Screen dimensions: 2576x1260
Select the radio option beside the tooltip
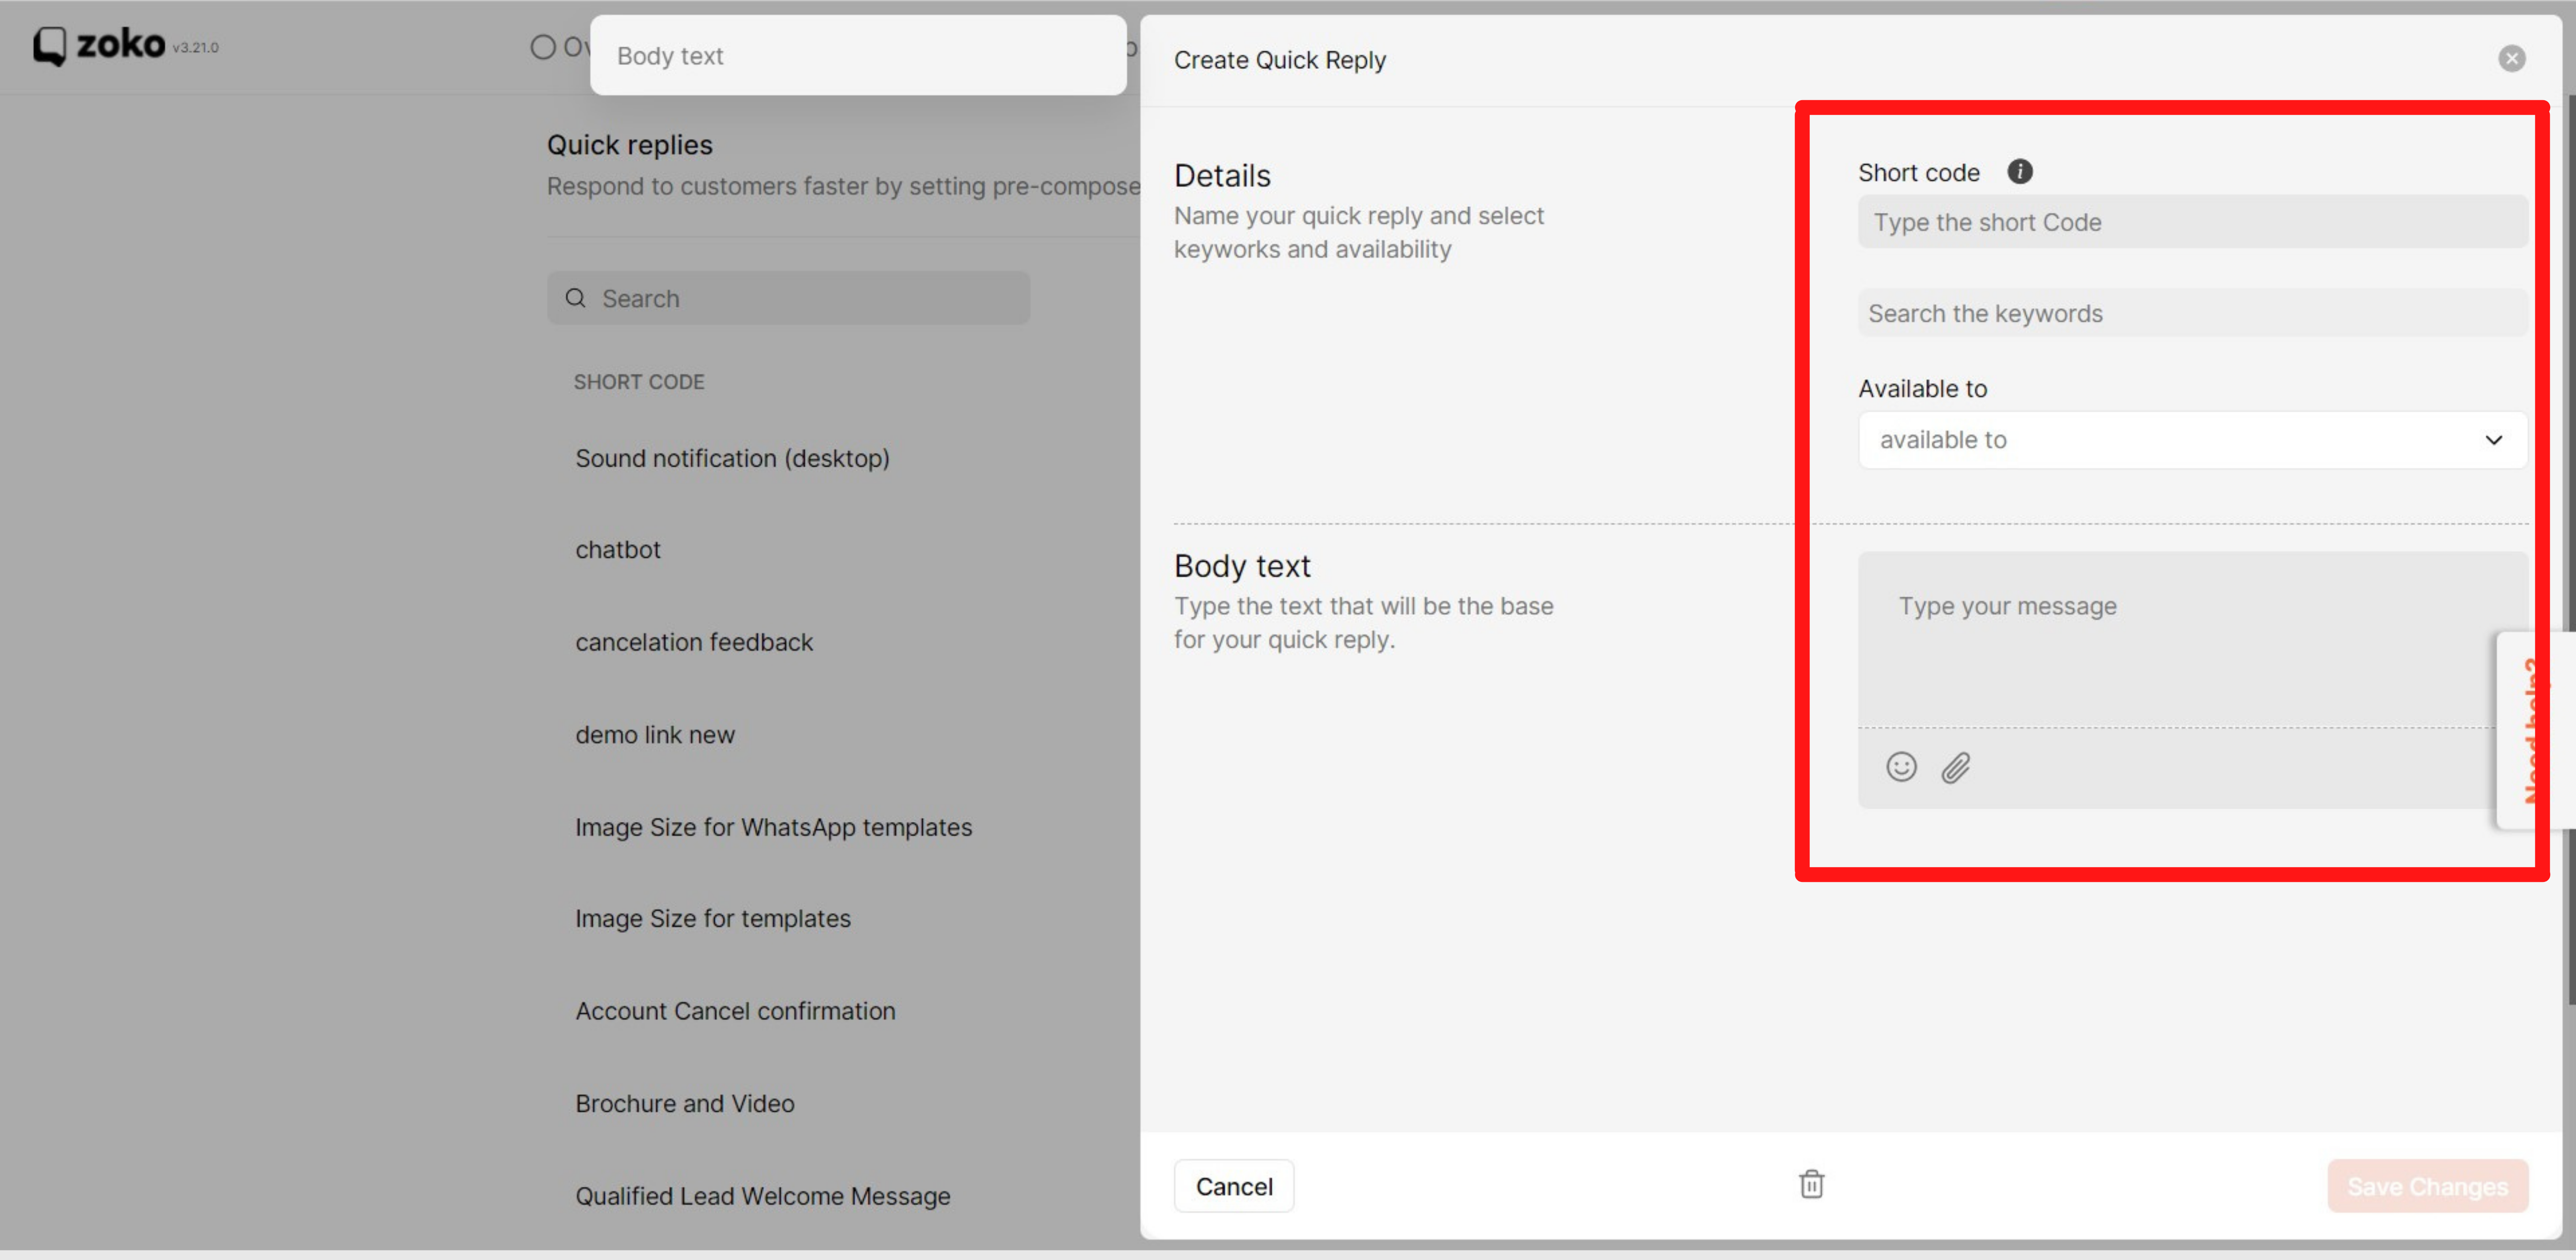tap(542, 47)
